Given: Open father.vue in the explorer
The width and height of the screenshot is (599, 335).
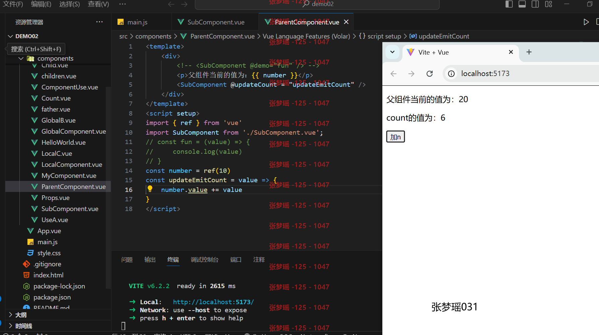Looking at the screenshot, I should click(56, 109).
